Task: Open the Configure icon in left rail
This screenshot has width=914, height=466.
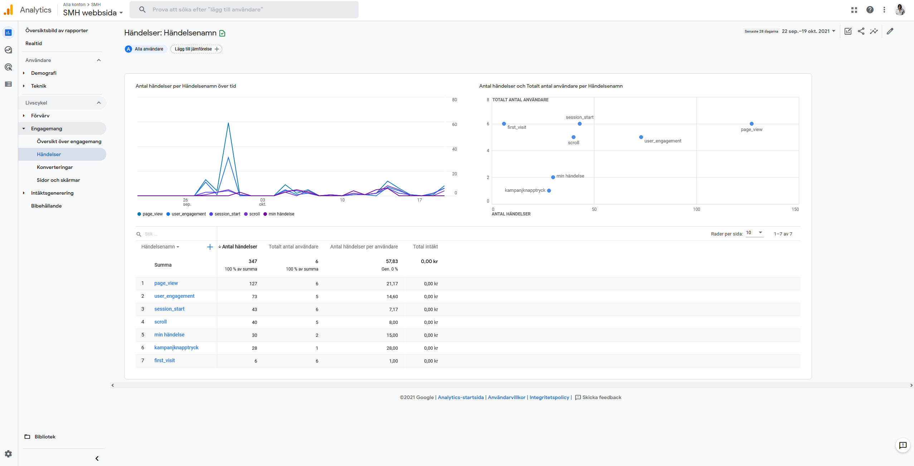Action: tap(9, 84)
